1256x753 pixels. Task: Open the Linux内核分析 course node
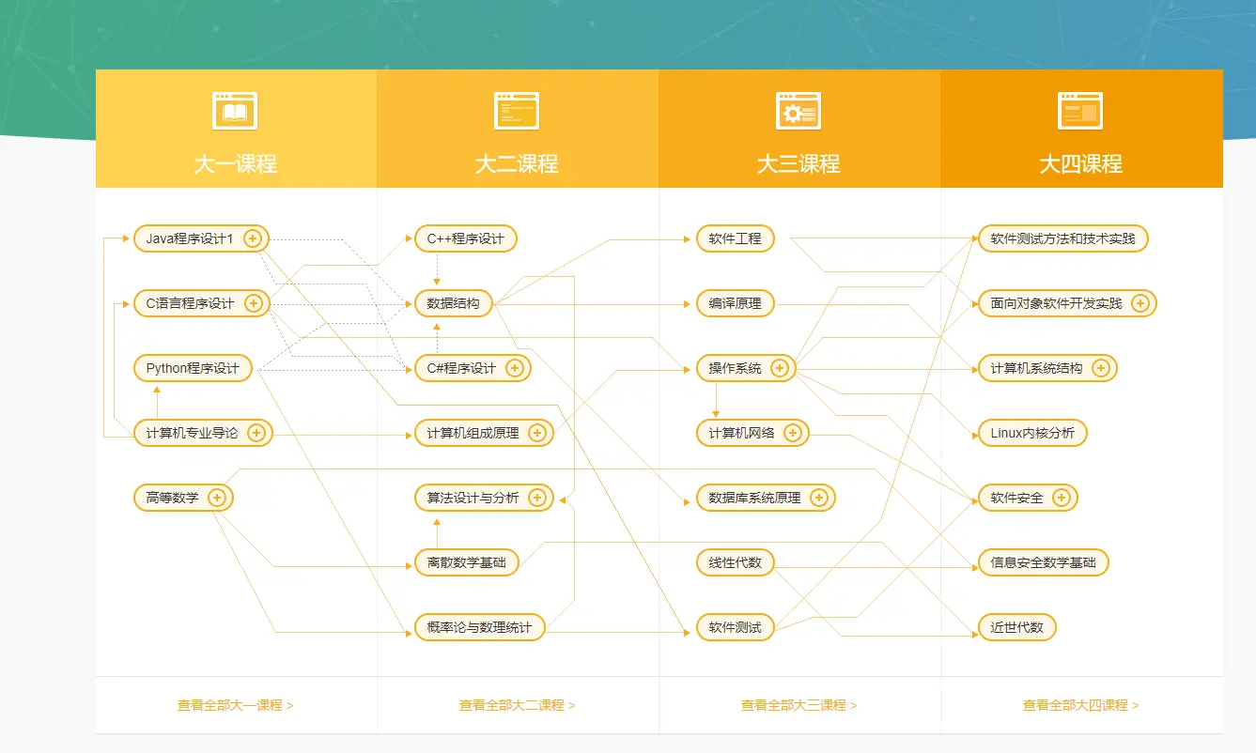(1032, 433)
